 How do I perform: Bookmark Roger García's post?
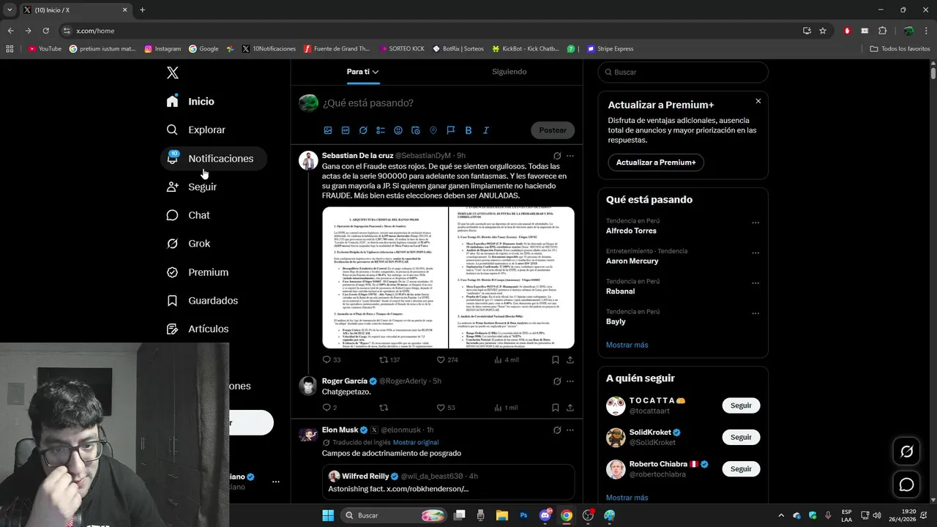point(556,408)
